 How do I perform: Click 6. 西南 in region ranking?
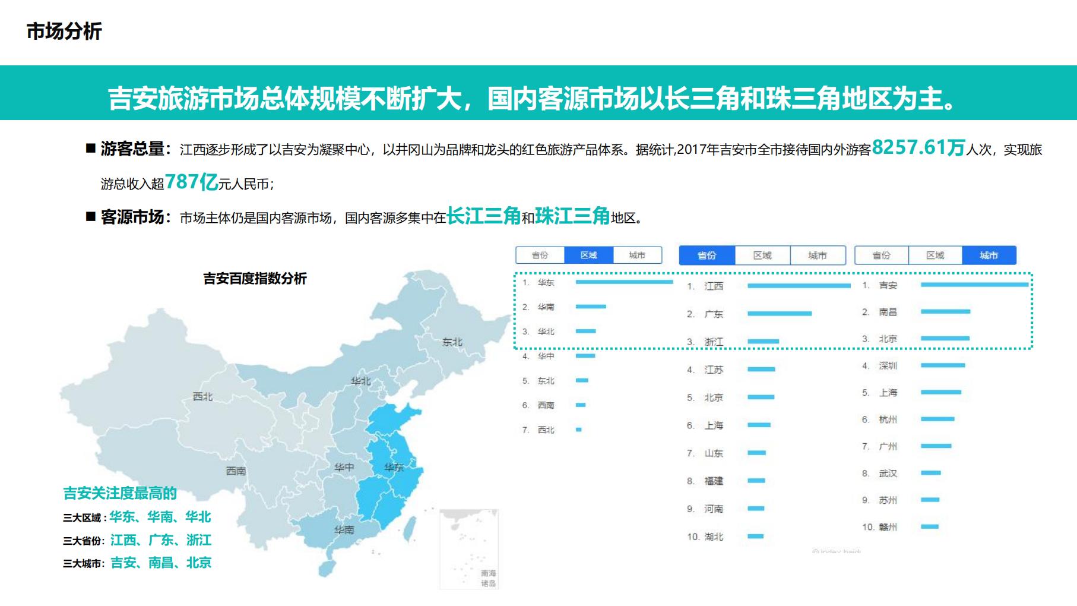[x=538, y=405]
